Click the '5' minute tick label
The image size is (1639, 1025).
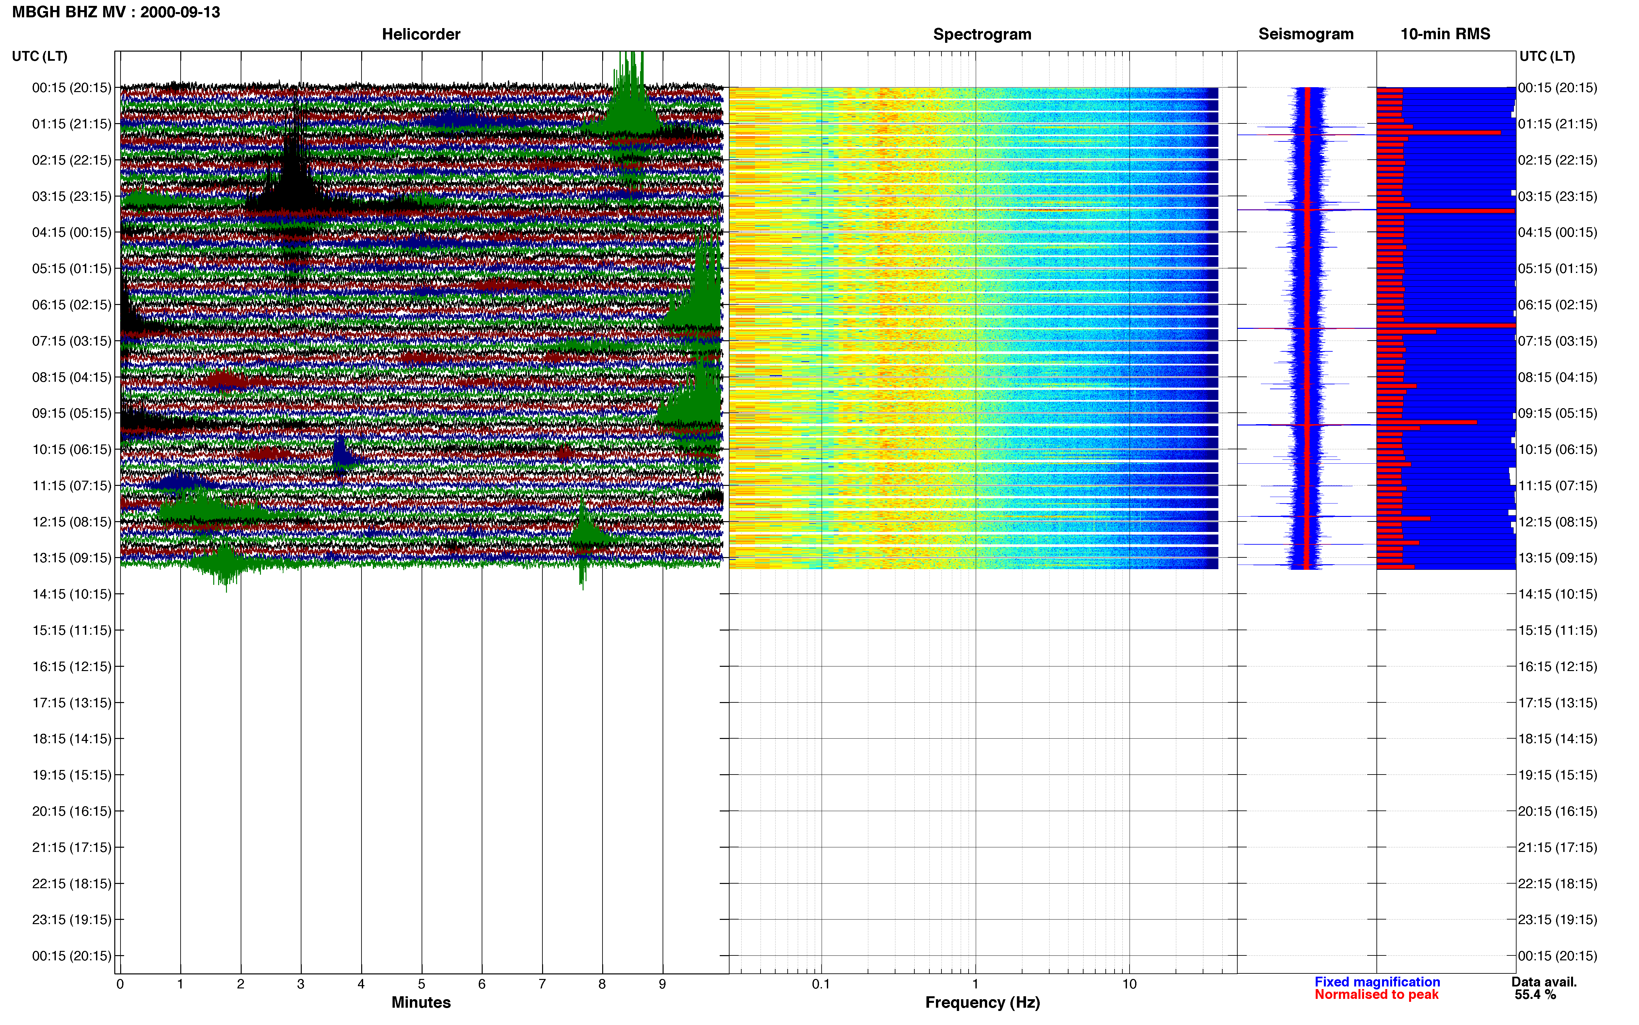422,984
